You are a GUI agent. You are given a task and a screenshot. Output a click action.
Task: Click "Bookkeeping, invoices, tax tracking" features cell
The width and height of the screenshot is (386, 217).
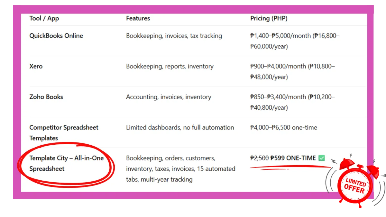coord(174,36)
